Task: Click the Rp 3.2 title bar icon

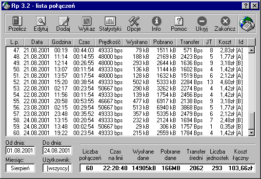Action: 6,6
